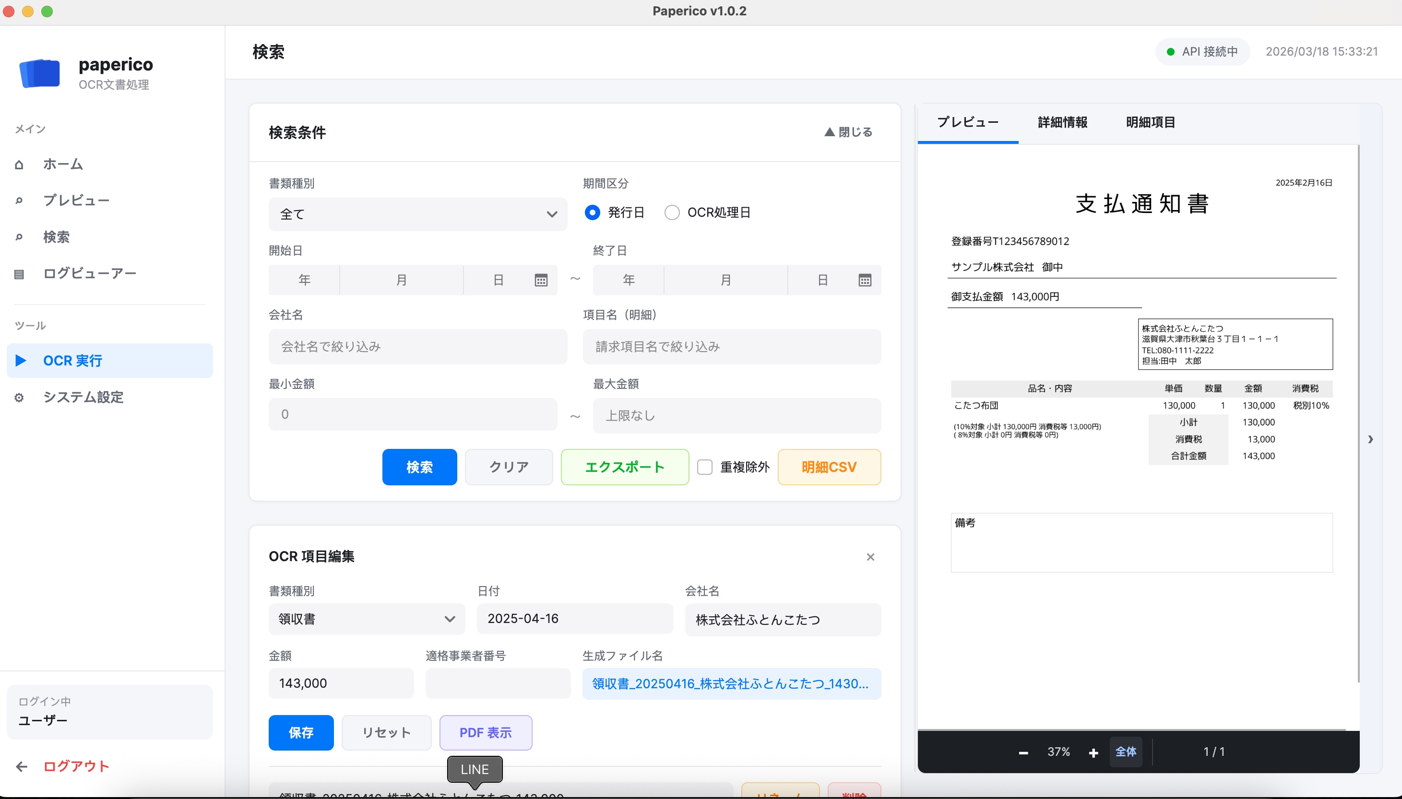Open システム設定 gear icon in sidebar
The image size is (1402, 799).
tap(19, 397)
